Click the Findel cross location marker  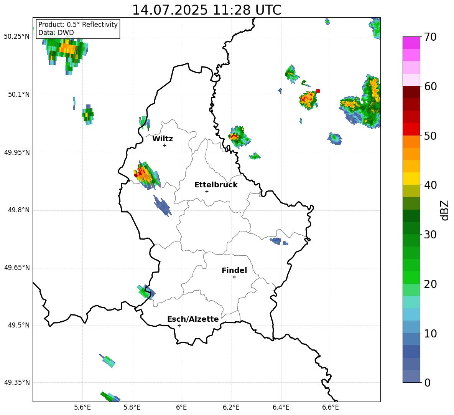coord(234,277)
